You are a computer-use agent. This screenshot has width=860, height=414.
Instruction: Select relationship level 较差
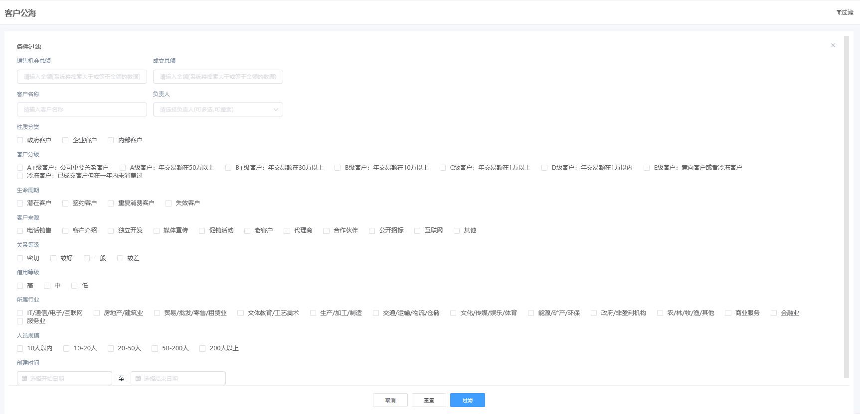click(120, 258)
